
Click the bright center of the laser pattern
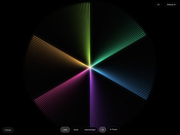click(x=90, y=67)
